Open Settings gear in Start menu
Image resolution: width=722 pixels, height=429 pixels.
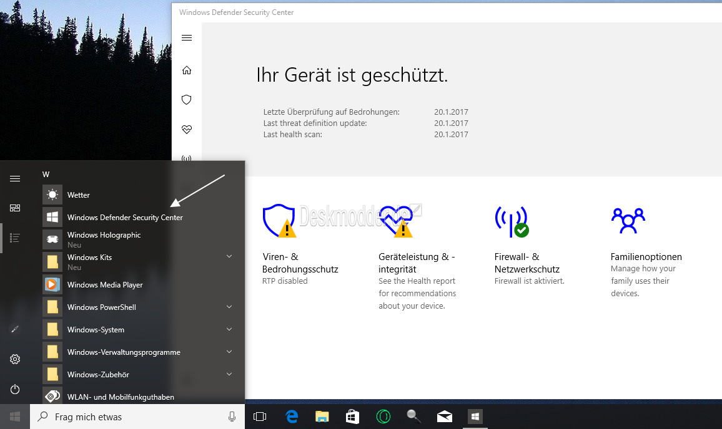(15, 359)
